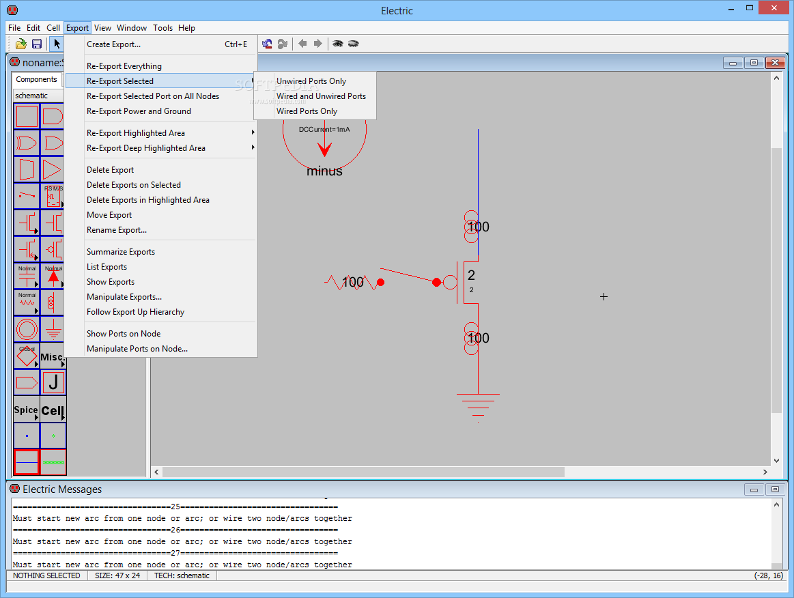Select the Normal capacitor component

pyautogui.click(x=27, y=276)
